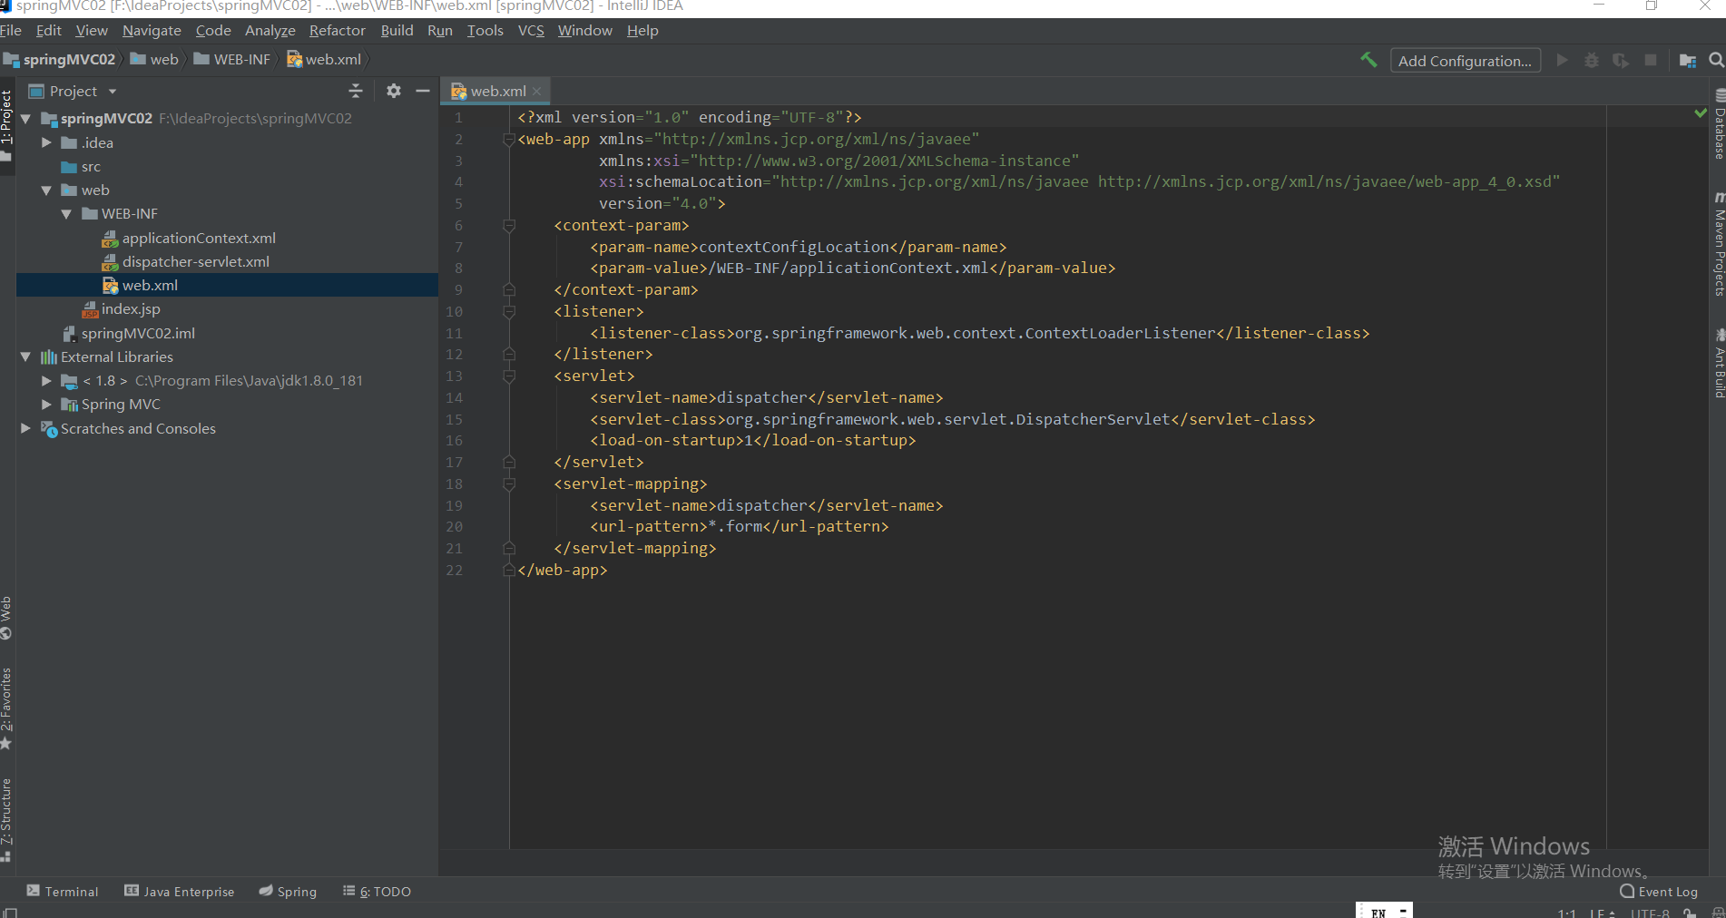Image resolution: width=1726 pixels, height=918 pixels.
Task: Click the collapse all icon in Project panel
Action: coord(356,91)
